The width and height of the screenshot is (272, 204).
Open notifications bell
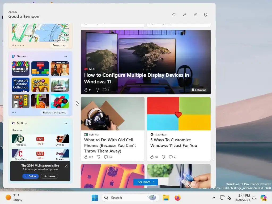(254, 198)
